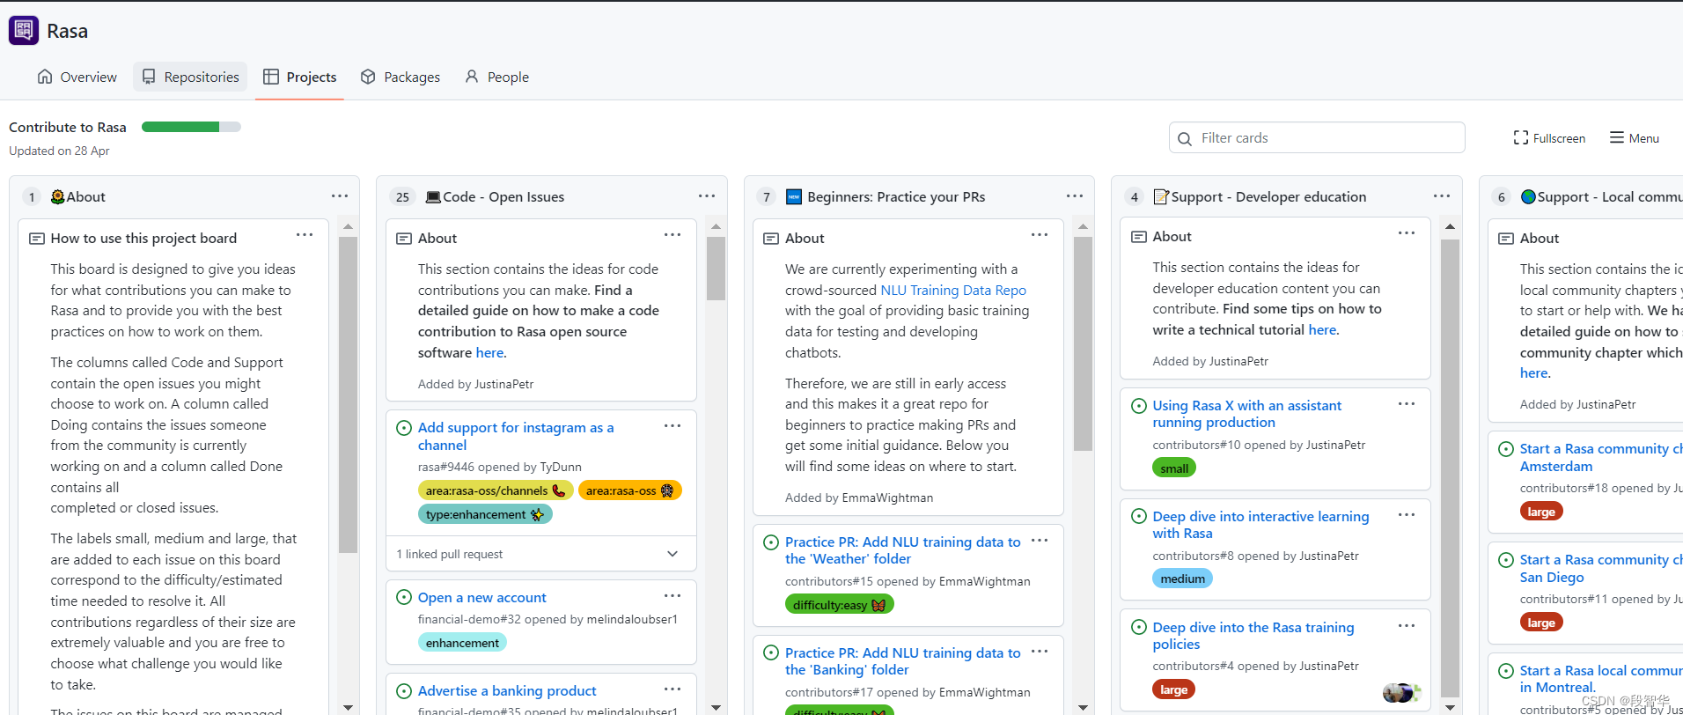Open the project board Menu
The width and height of the screenshot is (1683, 715).
[1635, 137]
